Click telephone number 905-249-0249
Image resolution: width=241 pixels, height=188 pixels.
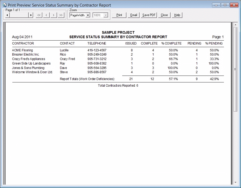(97, 55)
